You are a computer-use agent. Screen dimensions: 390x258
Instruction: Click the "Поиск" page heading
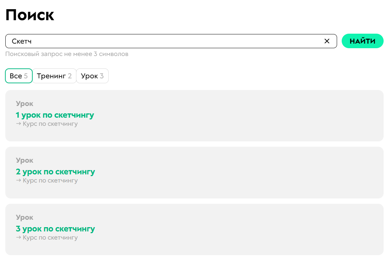coord(30,15)
